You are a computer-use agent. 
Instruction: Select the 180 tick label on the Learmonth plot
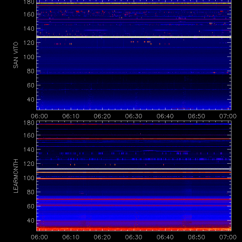(29, 123)
